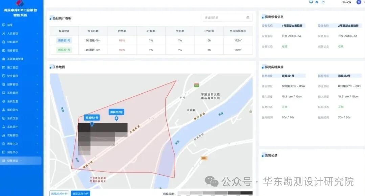Click the 振捣时间分析 button below map

coord(59,193)
